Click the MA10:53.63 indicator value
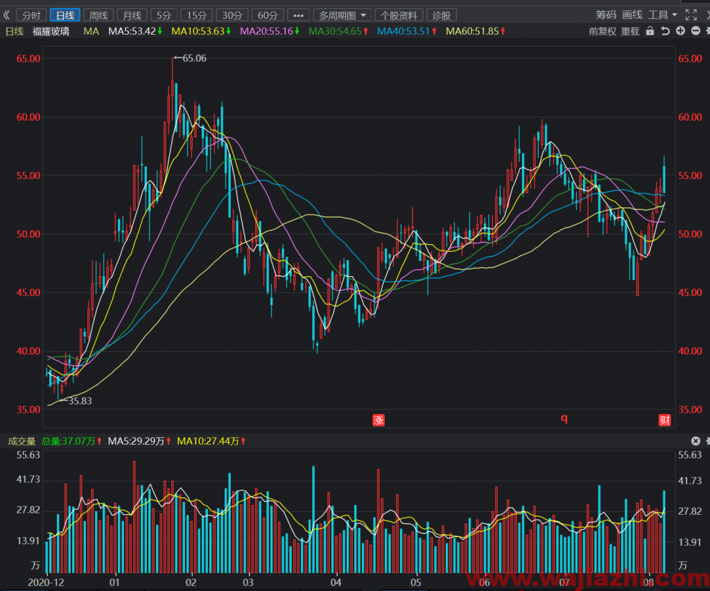The width and height of the screenshot is (710, 591). [201, 31]
